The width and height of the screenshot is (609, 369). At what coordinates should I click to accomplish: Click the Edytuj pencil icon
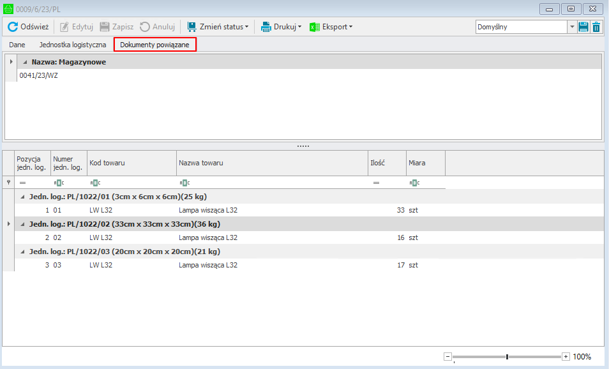(x=64, y=27)
